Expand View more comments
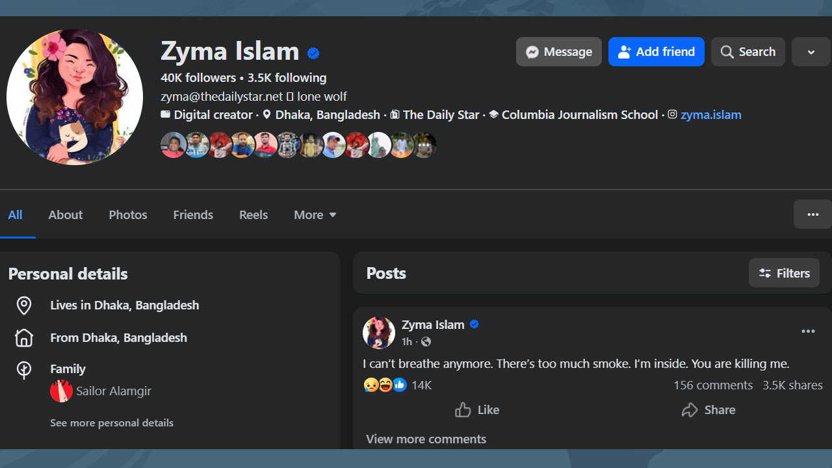The image size is (832, 468). (426, 439)
